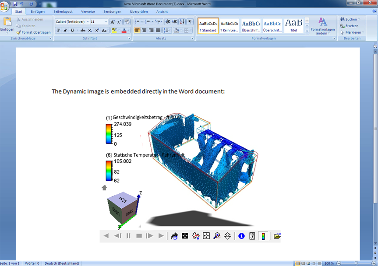Play animation forward in viewer
This screenshot has width=378, height=266.
point(161,236)
